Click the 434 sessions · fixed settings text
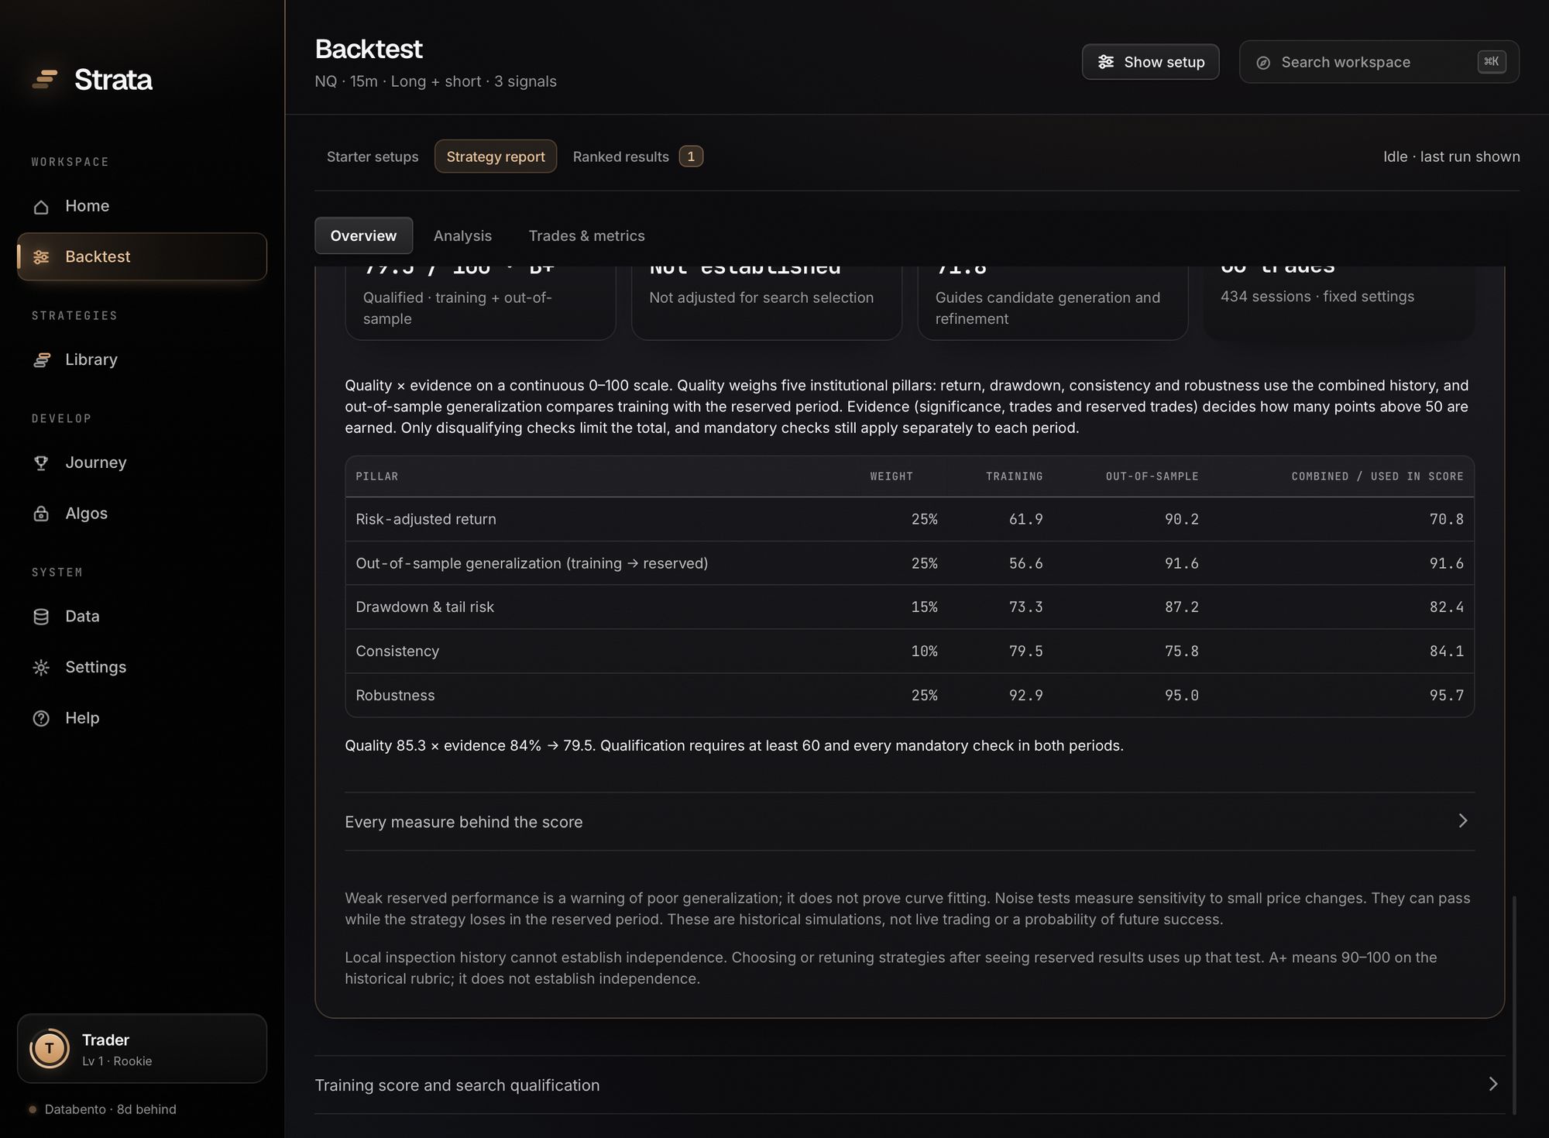Image resolution: width=1549 pixels, height=1138 pixels. 1317,297
